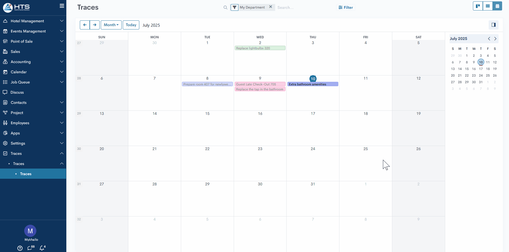The height and width of the screenshot is (252, 509).
Task: Click the hamburger menu icon
Action: [62, 6]
